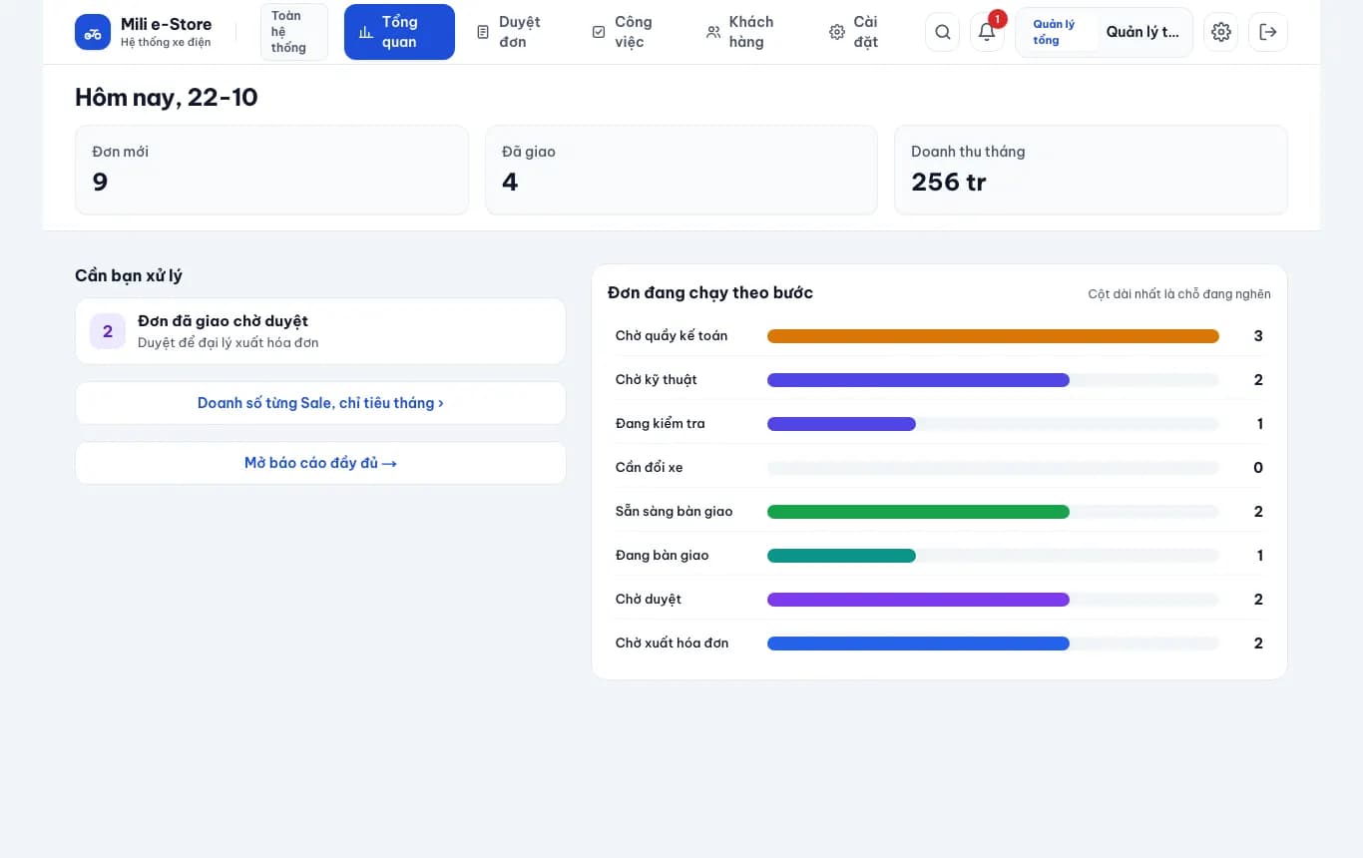1363x858 pixels.
Task: Click the green "Sẵn sàng bàn giao" bar
Action: (x=918, y=512)
